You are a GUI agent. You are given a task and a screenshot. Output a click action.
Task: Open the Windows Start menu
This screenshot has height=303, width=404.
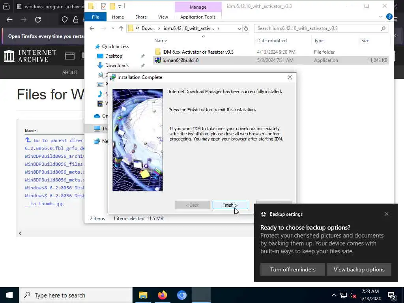[x=9, y=295]
